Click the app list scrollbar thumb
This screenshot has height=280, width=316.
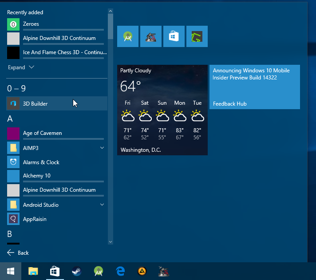(111, 26)
